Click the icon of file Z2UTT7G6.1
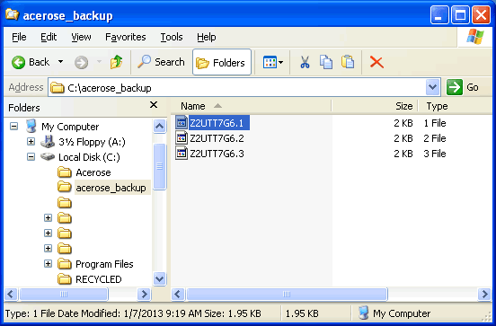This screenshot has height=326, width=496. [x=182, y=122]
